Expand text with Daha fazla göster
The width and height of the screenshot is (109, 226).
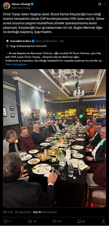pos(16,64)
